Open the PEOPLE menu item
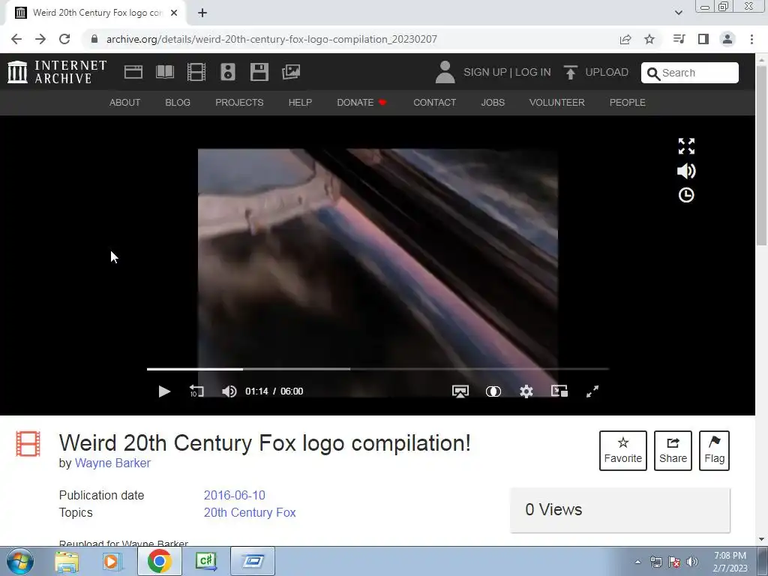 628,102
